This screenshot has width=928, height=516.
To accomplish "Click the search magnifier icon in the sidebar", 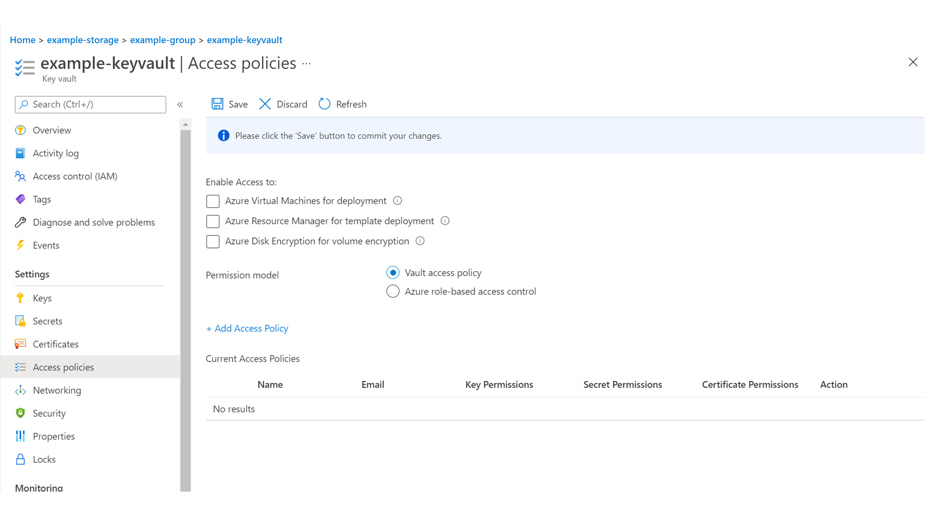I will click(x=24, y=104).
